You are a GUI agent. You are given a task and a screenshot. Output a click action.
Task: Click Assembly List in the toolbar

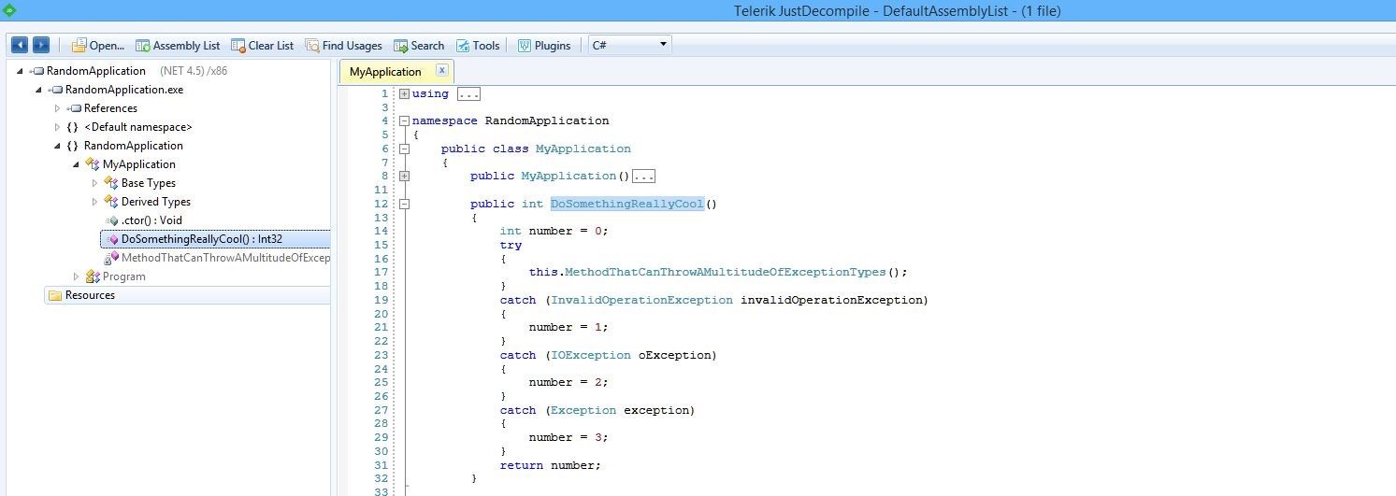pos(178,45)
